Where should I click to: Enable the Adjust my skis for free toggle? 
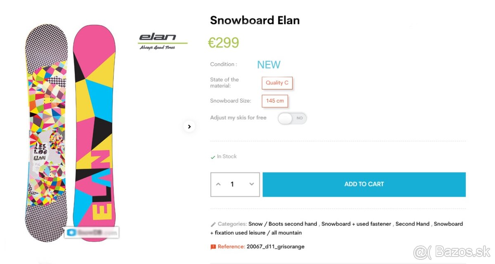(292, 118)
